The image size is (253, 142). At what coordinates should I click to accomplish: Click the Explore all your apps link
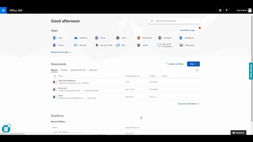61,52
